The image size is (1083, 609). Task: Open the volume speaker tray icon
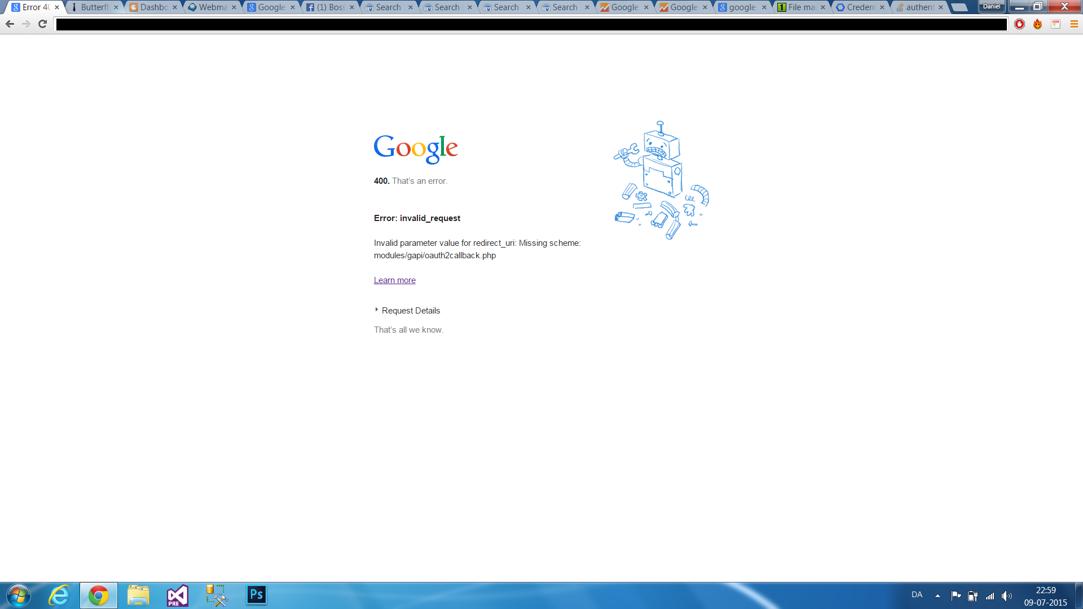(1007, 595)
